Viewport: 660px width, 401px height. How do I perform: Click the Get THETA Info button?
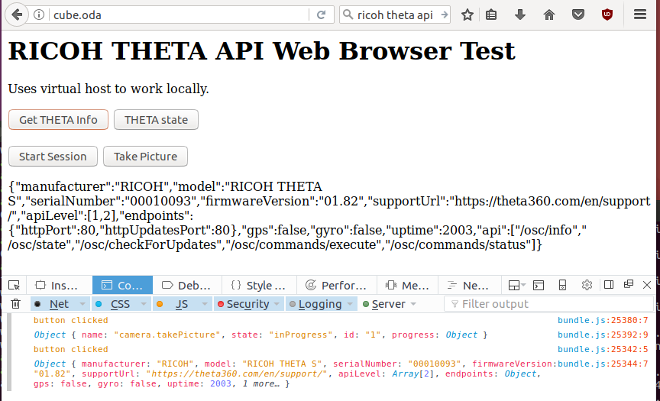click(x=59, y=120)
